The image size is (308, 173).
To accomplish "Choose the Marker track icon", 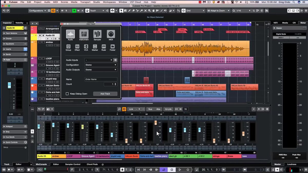I will 95,46.
